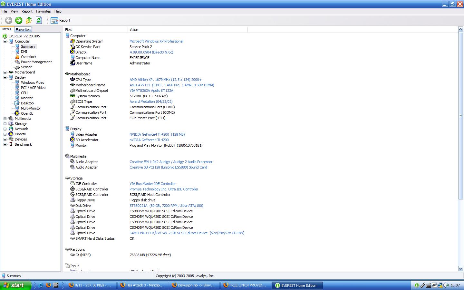Click the volume icon in system tray
464x290 pixels.
(x=446, y=285)
